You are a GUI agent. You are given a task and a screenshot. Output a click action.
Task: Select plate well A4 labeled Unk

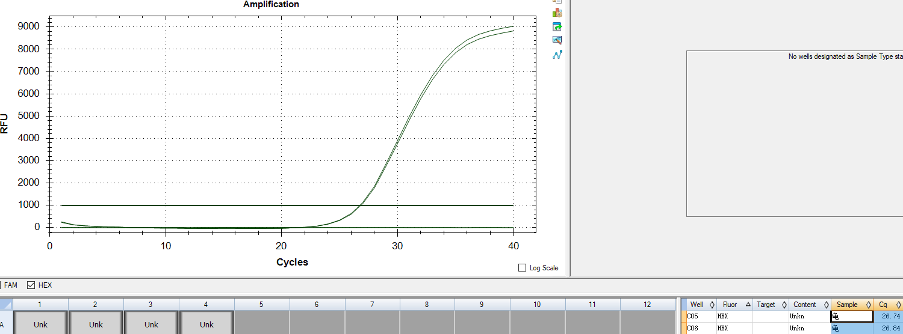206,323
